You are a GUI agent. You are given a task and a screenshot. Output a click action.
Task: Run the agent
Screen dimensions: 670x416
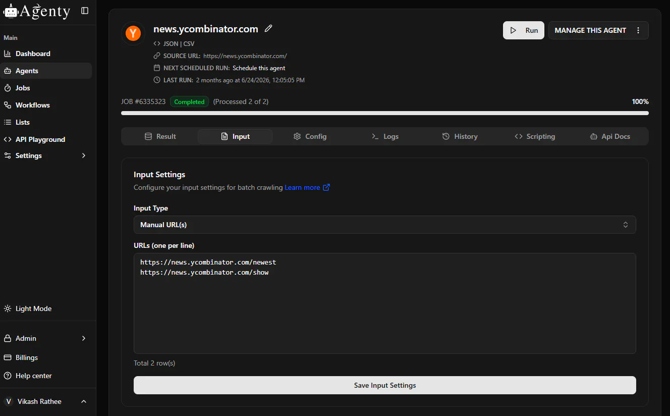(524, 30)
